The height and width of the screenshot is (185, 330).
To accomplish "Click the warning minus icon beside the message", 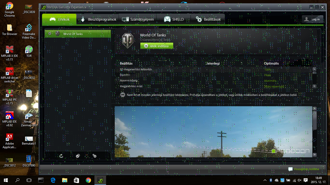I will click(x=123, y=95).
